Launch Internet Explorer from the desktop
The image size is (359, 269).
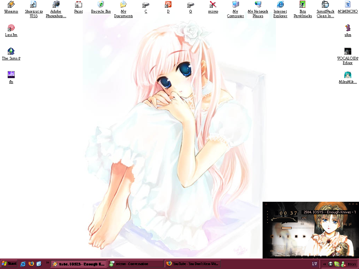click(280, 9)
